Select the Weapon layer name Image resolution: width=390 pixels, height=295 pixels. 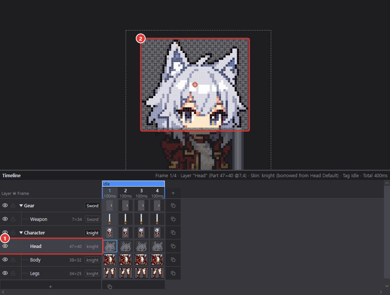pos(38,219)
